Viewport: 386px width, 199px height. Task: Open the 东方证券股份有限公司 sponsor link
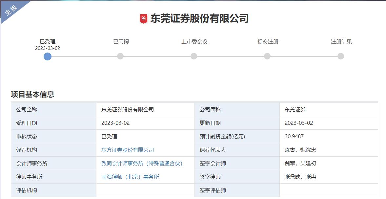pos(128,150)
